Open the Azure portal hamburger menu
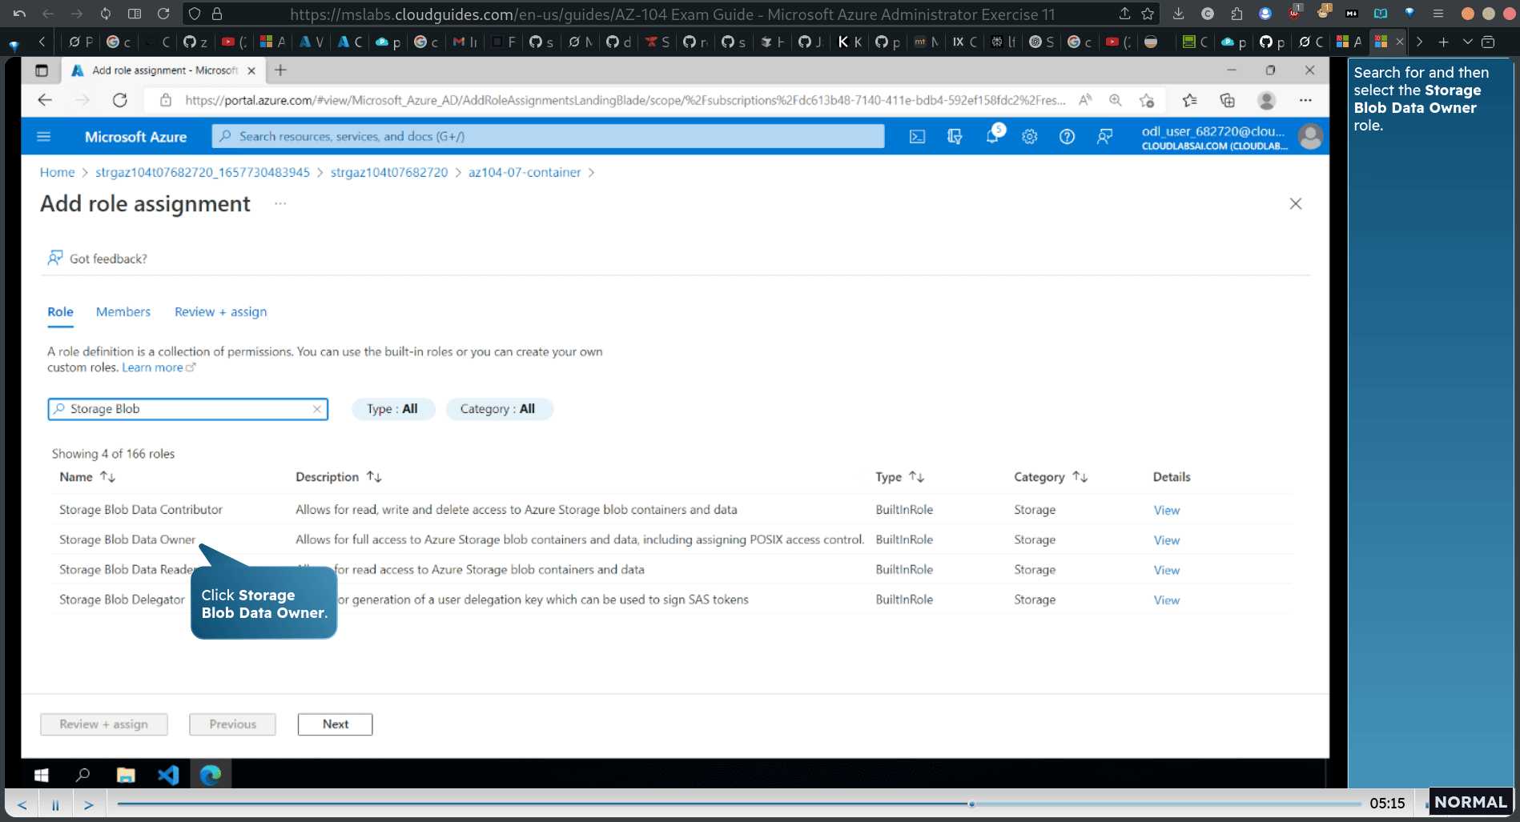 (x=44, y=137)
